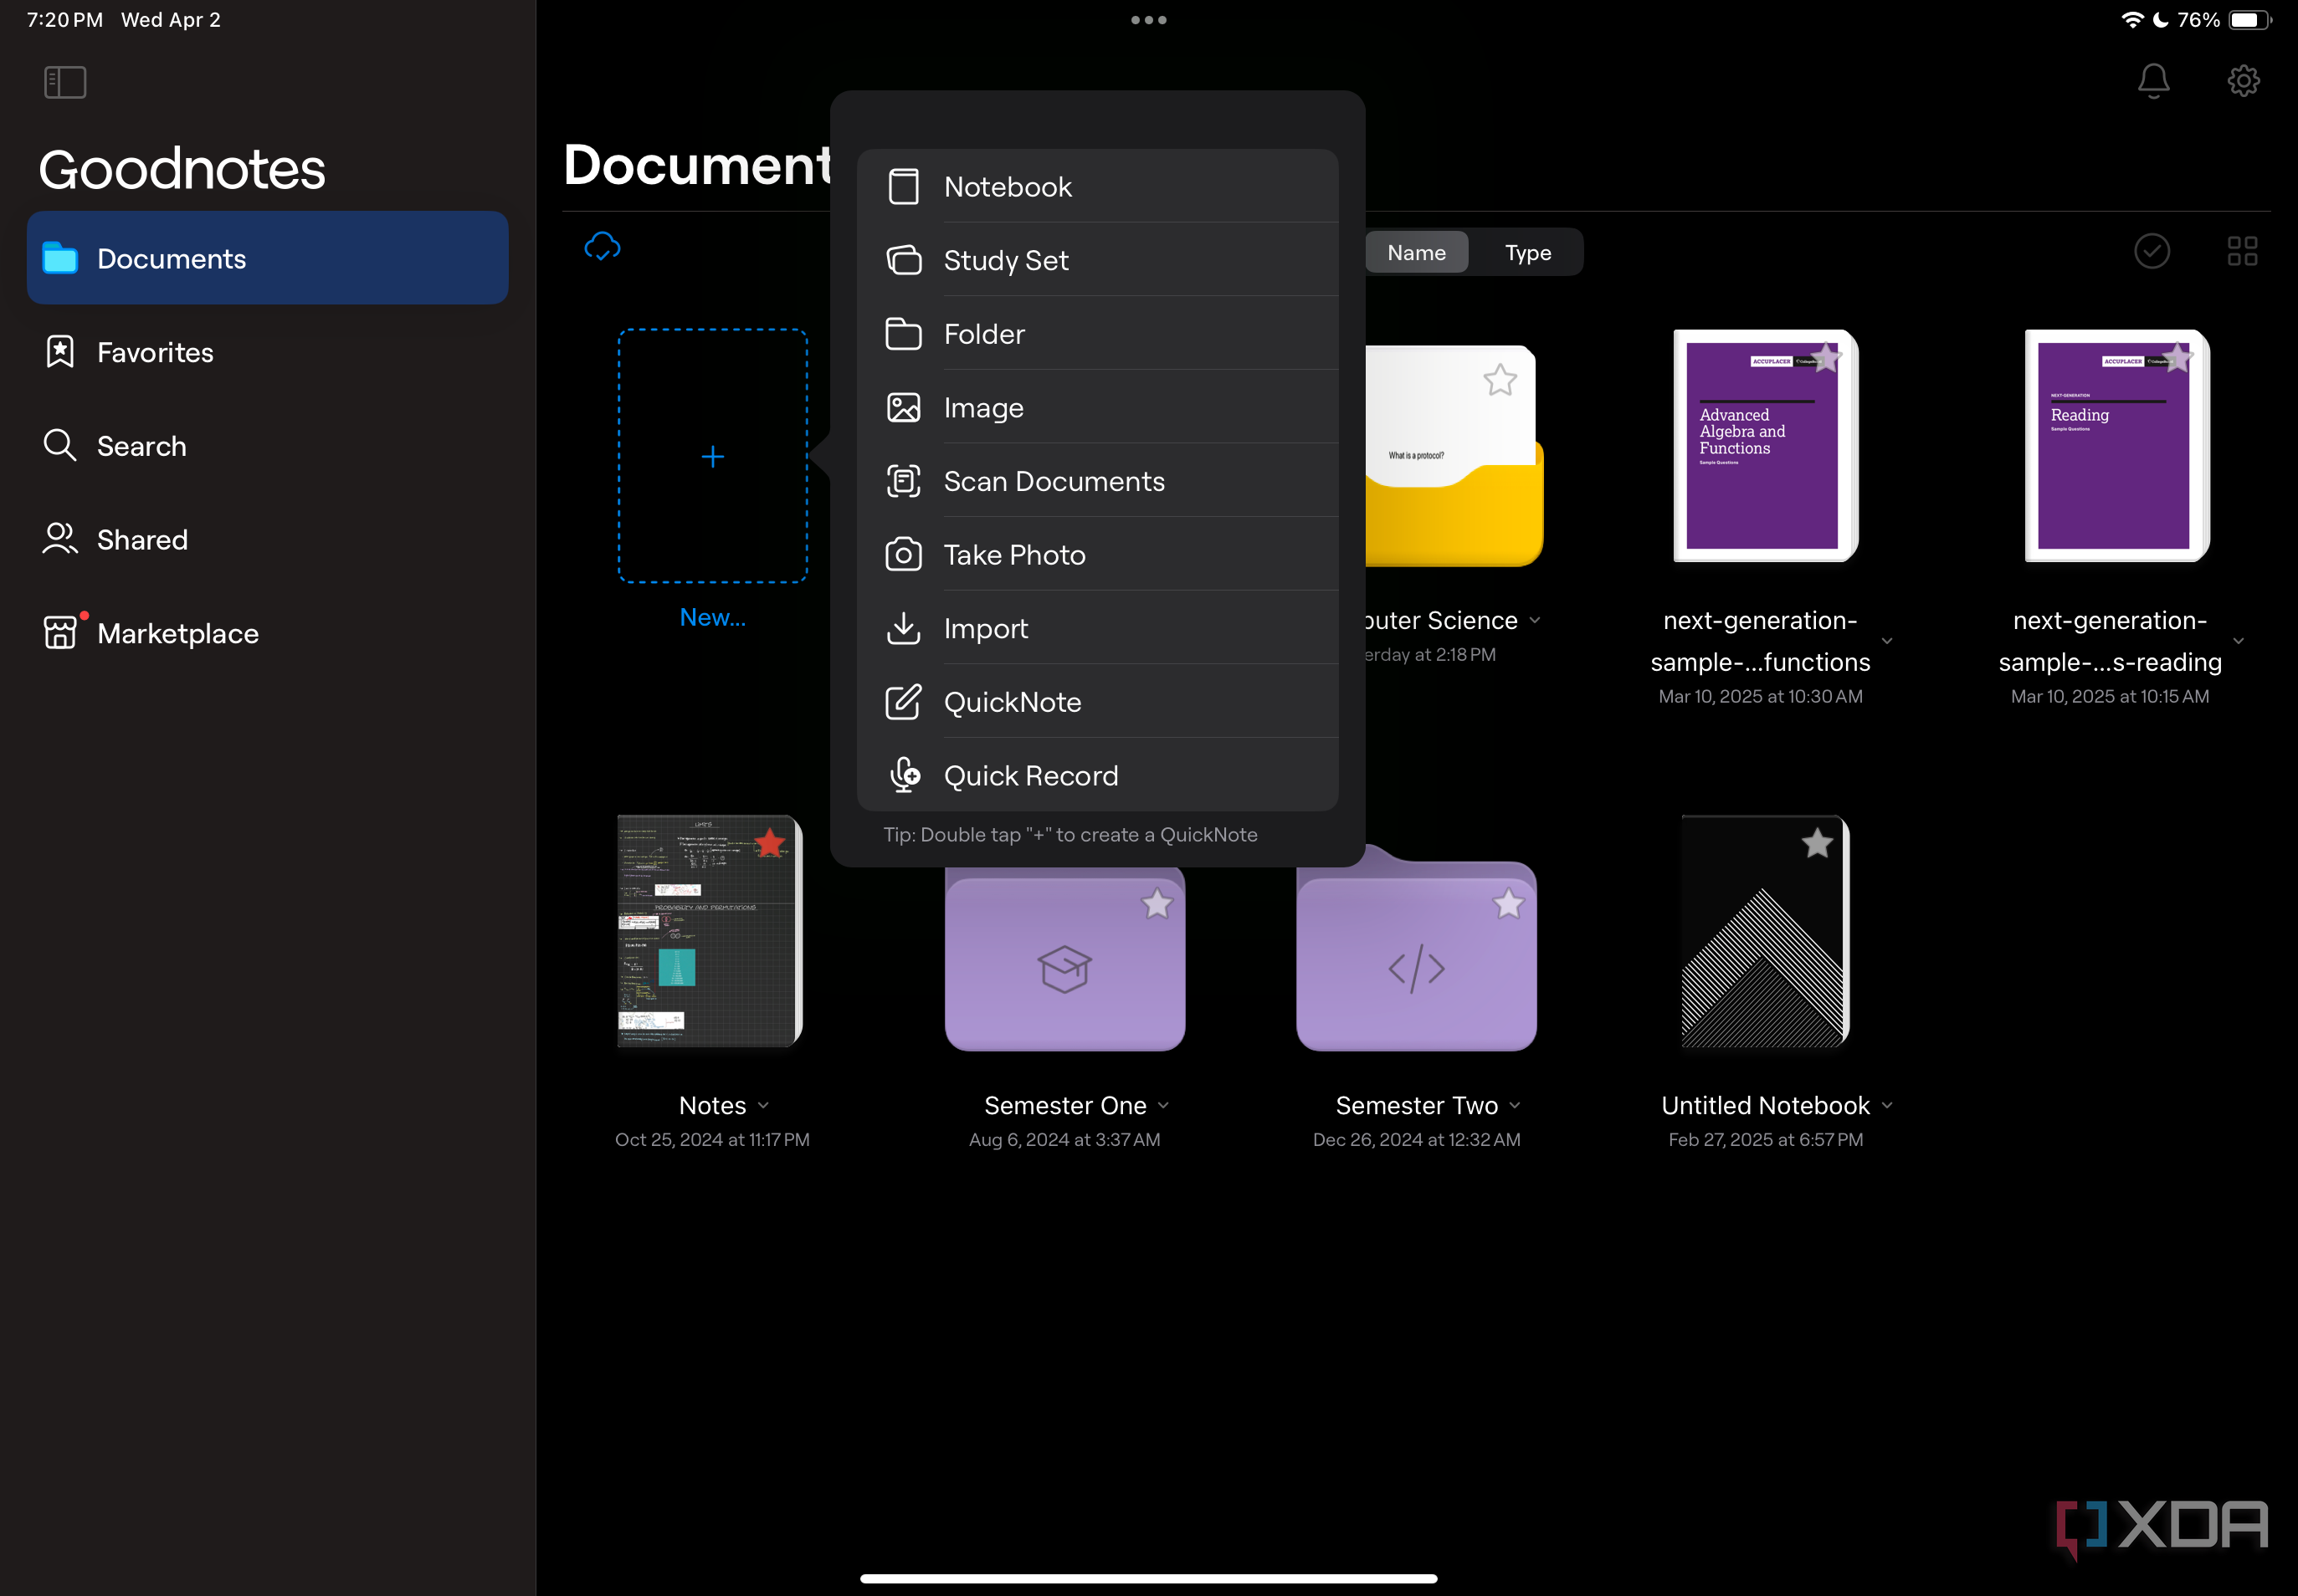The height and width of the screenshot is (1596, 2298).
Task: Expand options chevron for Untitled Notebook
Action: (x=1887, y=1105)
